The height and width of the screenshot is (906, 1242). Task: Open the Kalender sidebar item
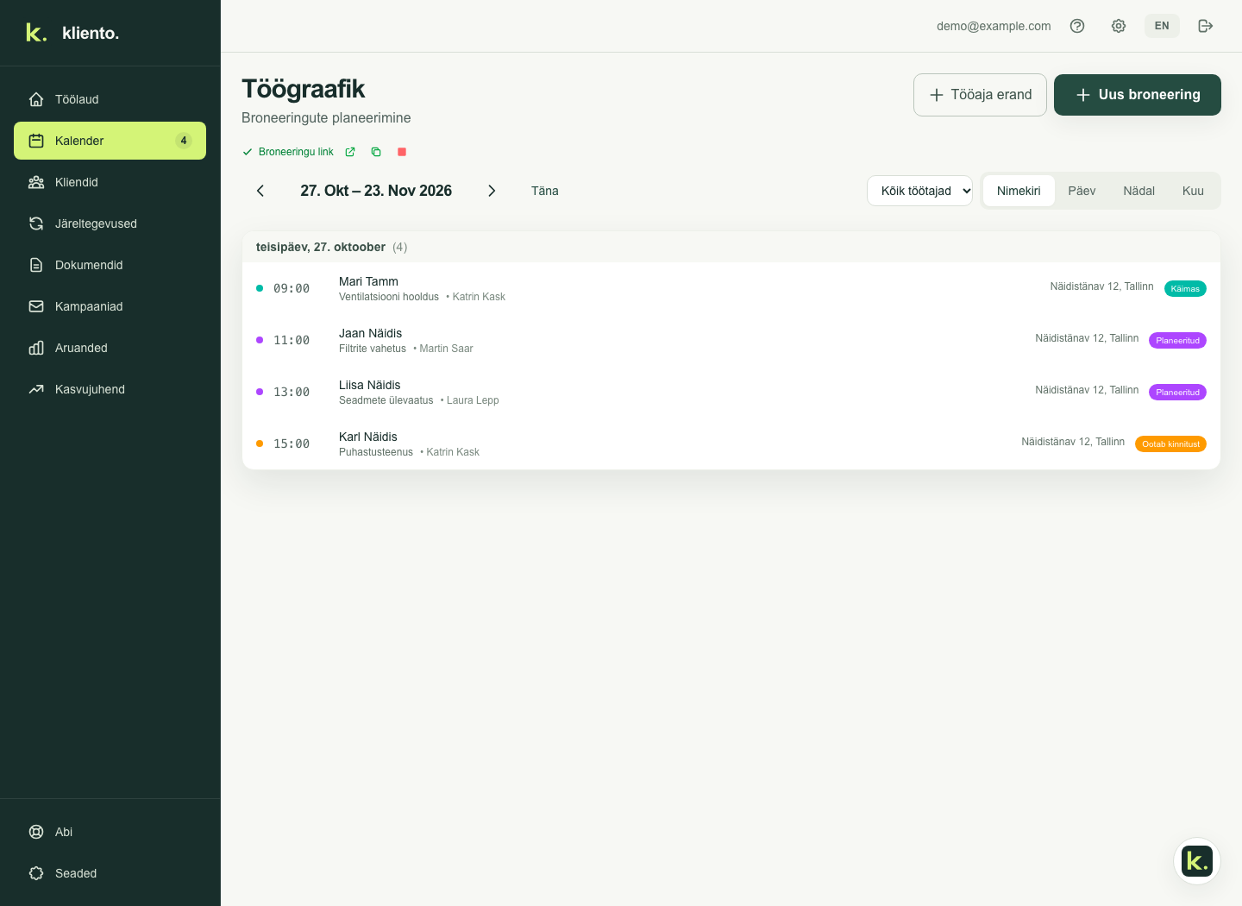click(x=110, y=141)
